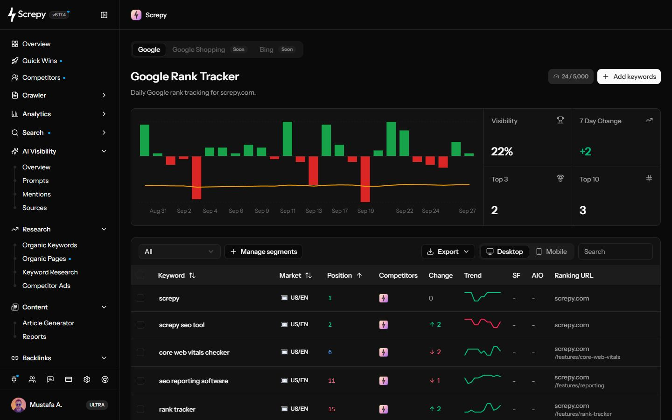The height and width of the screenshot is (420, 672).
Task: Click the v6.17.4 version badge
Action: click(x=59, y=15)
